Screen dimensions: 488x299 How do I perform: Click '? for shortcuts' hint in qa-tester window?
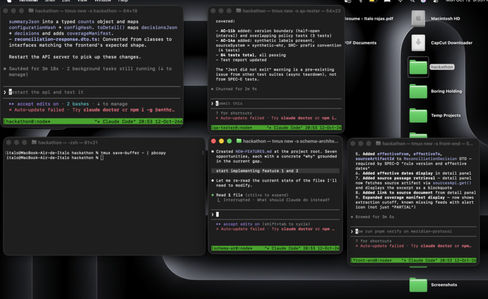(234, 113)
